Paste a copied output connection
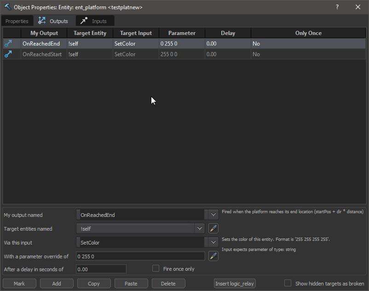The width and height of the screenshot is (369, 291). 131,283
